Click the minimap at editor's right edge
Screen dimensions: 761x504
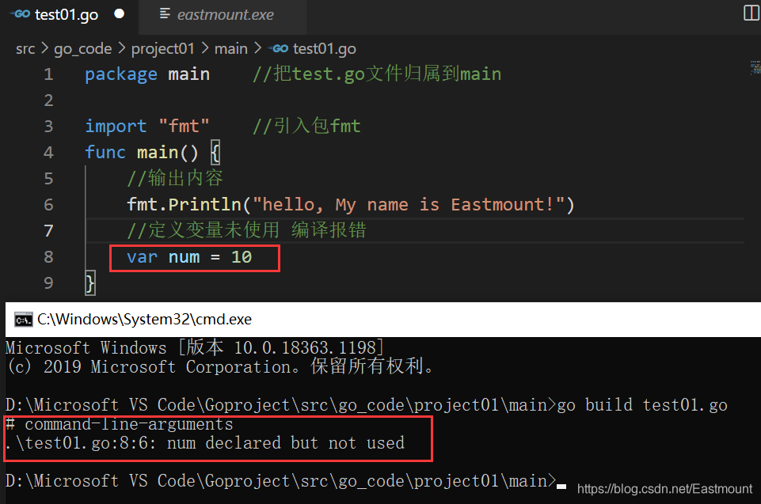pos(755,68)
